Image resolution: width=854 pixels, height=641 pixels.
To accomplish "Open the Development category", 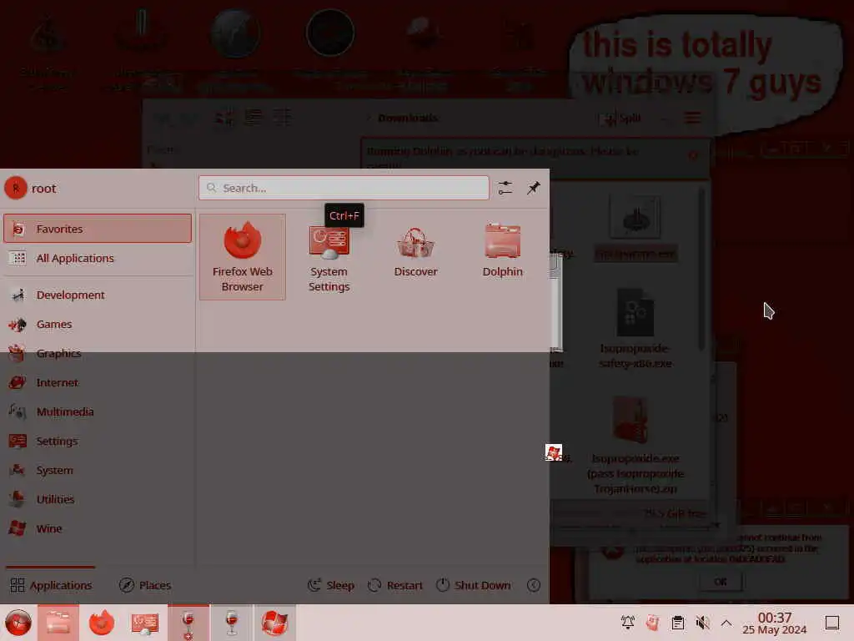I will (98, 295).
